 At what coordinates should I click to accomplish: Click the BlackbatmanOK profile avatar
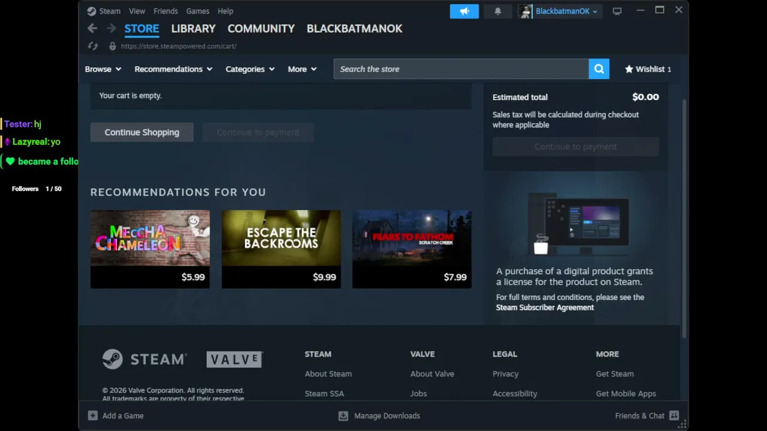coord(526,11)
